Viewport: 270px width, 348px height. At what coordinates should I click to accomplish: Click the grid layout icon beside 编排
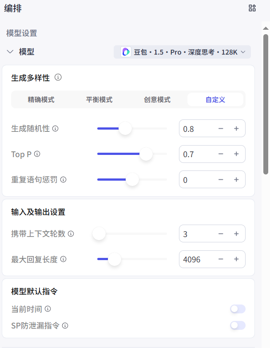pos(252,8)
